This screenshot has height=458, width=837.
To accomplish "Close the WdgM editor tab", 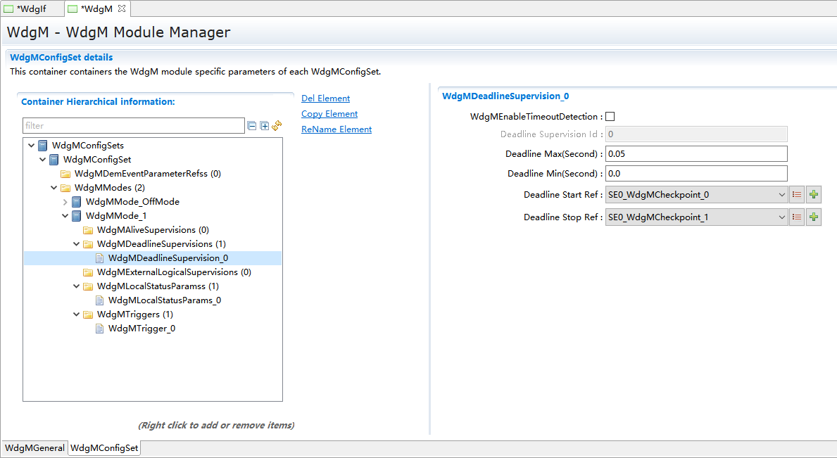I will click(x=121, y=8).
